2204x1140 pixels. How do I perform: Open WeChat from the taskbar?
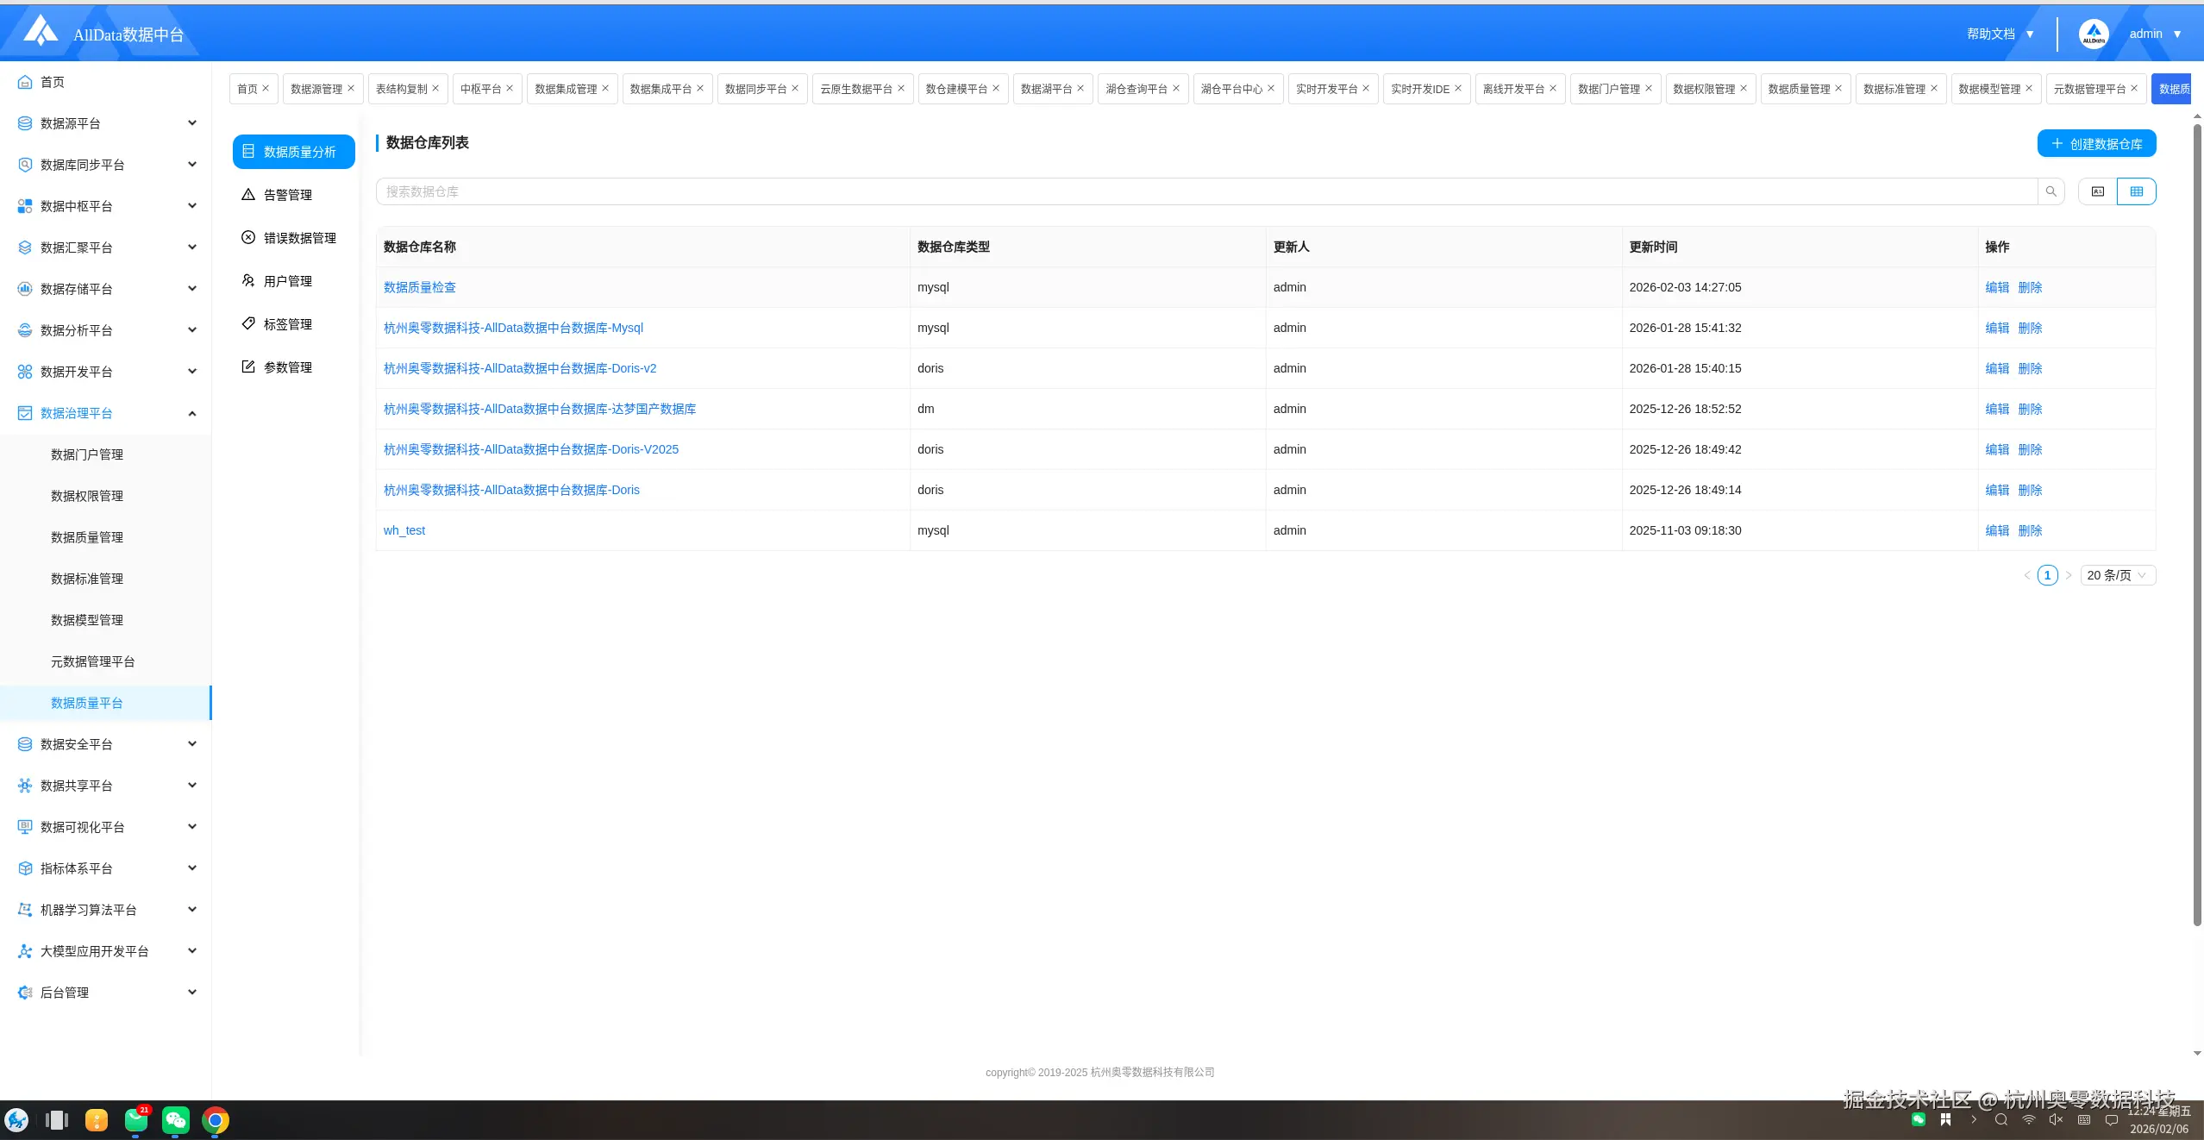pyautogui.click(x=176, y=1120)
